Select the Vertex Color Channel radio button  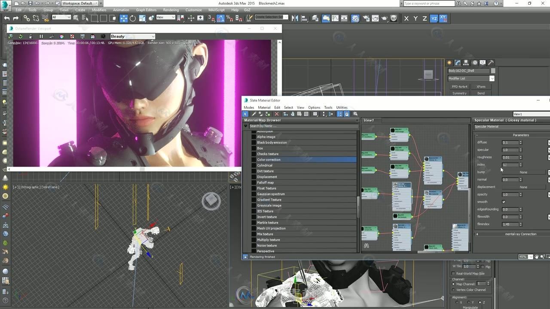pyautogui.click(x=454, y=290)
